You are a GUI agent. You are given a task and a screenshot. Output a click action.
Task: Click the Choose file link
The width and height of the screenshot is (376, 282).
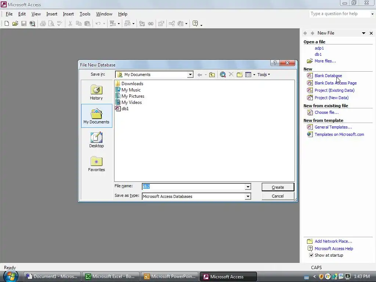pos(326,112)
